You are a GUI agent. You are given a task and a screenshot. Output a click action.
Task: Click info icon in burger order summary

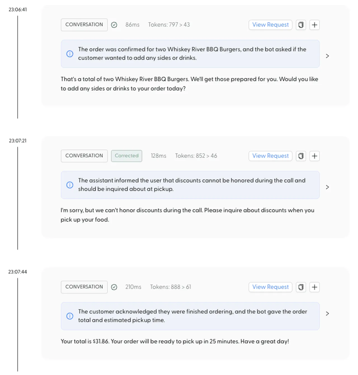point(70,54)
